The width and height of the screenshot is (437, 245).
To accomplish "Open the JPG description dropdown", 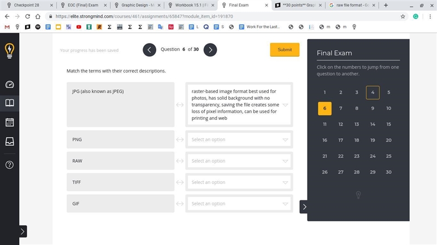I will coord(239,105).
